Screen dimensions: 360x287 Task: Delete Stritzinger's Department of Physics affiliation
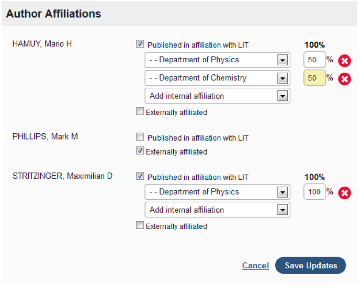point(344,193)
